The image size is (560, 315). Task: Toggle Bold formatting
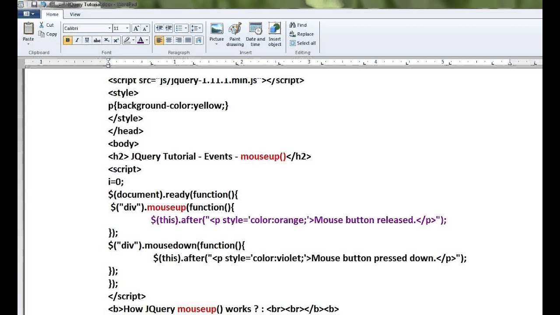67,40
